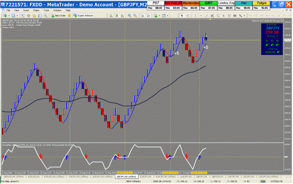Toggle the Auto Scroll chart icon
The height and width of the screenshot is (184, 293).
[143, 16]
